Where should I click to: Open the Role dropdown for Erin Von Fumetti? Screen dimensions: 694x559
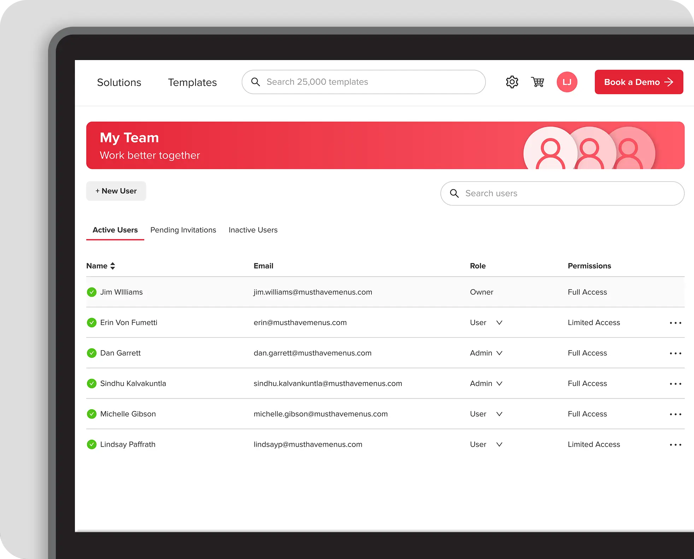tap(499, 323)
